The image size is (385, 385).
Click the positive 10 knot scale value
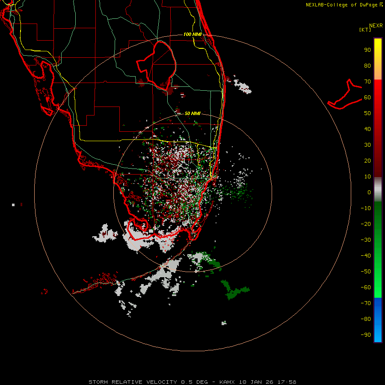tap(367, 177)
